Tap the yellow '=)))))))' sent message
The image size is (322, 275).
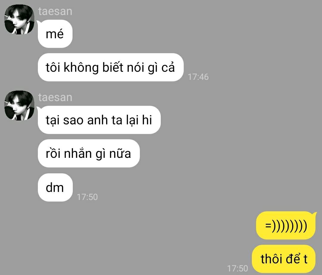coord(286,225)
